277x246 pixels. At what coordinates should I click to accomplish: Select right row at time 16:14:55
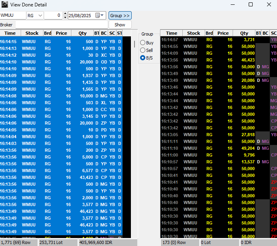tap(219, 46)
